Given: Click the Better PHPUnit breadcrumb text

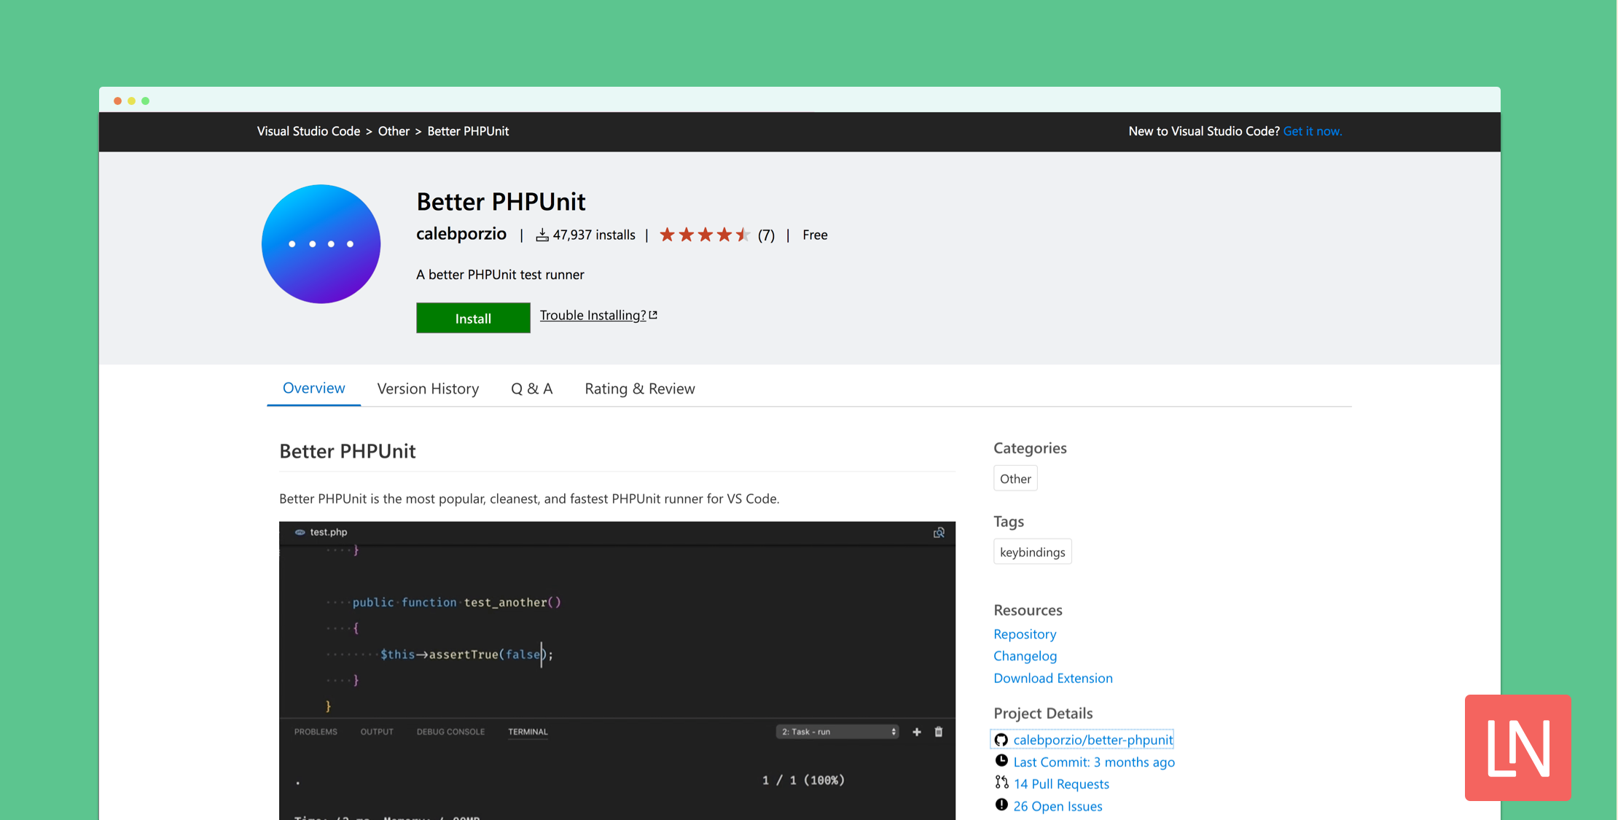Looking at the screenshot, I should [x=468, y=131].
